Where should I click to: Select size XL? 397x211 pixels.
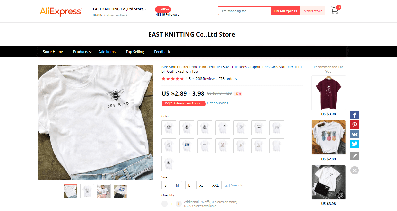click(x=201, y=185)
